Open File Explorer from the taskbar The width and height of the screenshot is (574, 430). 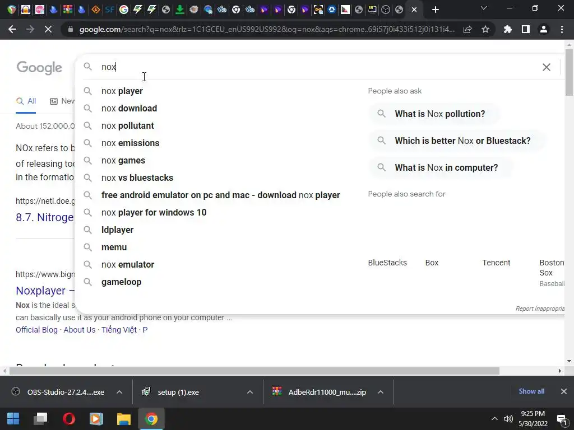[124, 419]
